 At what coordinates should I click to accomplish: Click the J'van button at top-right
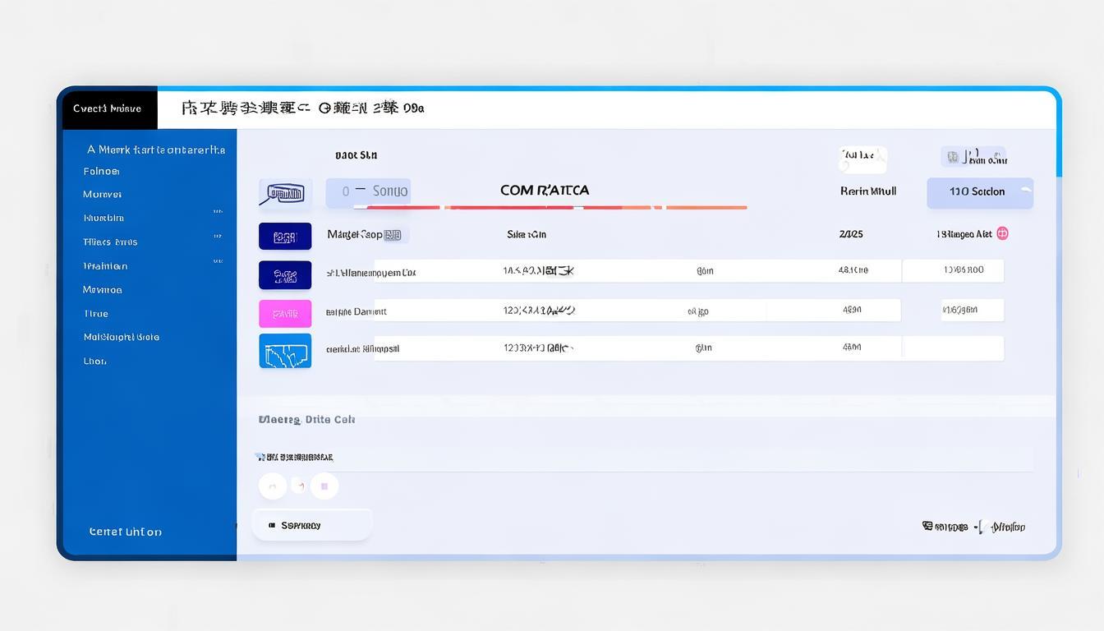coord(973,156)
